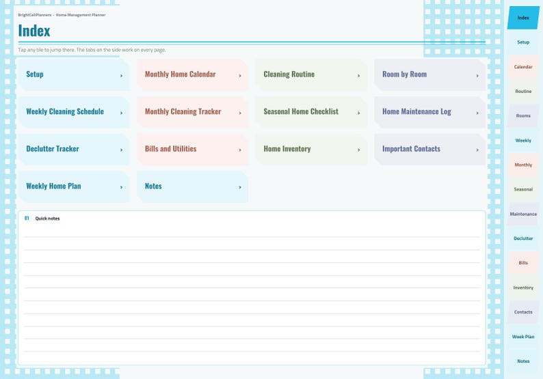Go to the Home Inventory tile

click(x=311, y=150)
